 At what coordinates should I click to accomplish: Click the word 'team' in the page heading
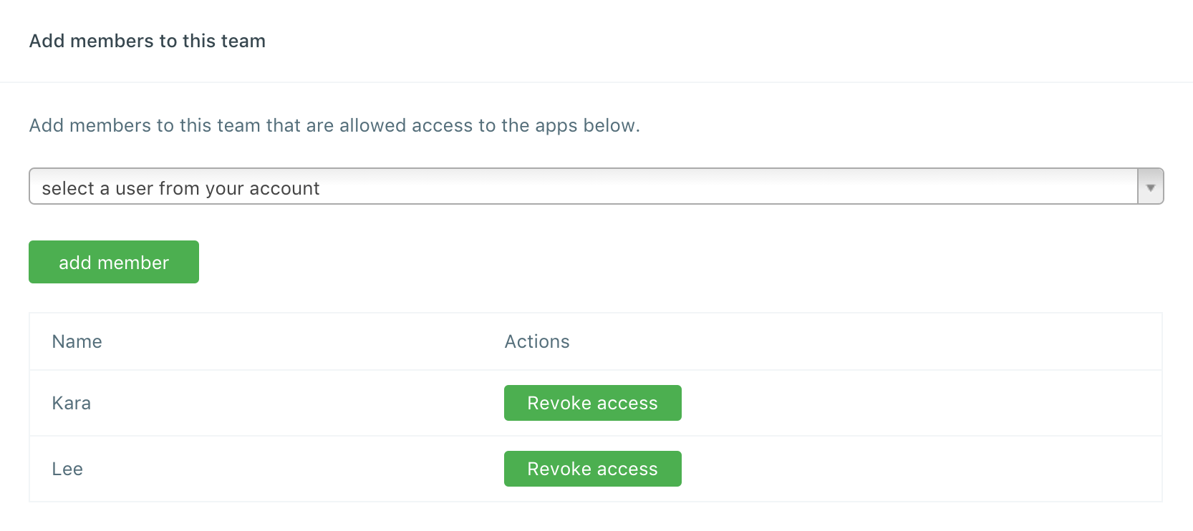click(x=243, y=41)
